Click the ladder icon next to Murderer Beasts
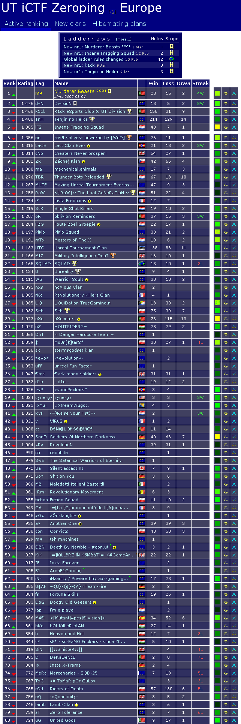241x724 pixels. tap(109, 91)
